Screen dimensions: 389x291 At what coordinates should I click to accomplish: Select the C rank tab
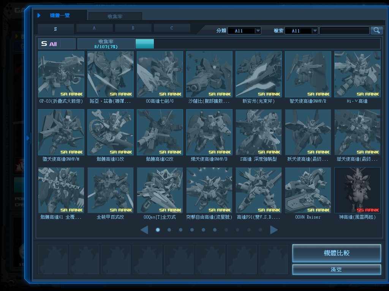(172, 28)
